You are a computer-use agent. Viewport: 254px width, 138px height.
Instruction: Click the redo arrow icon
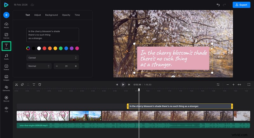[224, 5]
